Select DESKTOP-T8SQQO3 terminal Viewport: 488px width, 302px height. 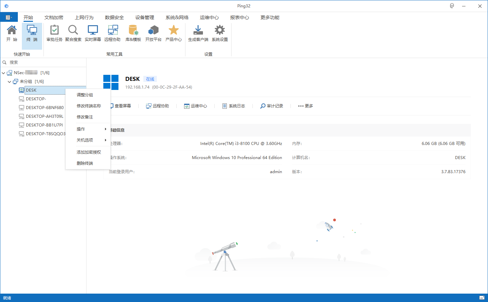tap(45, 134)
